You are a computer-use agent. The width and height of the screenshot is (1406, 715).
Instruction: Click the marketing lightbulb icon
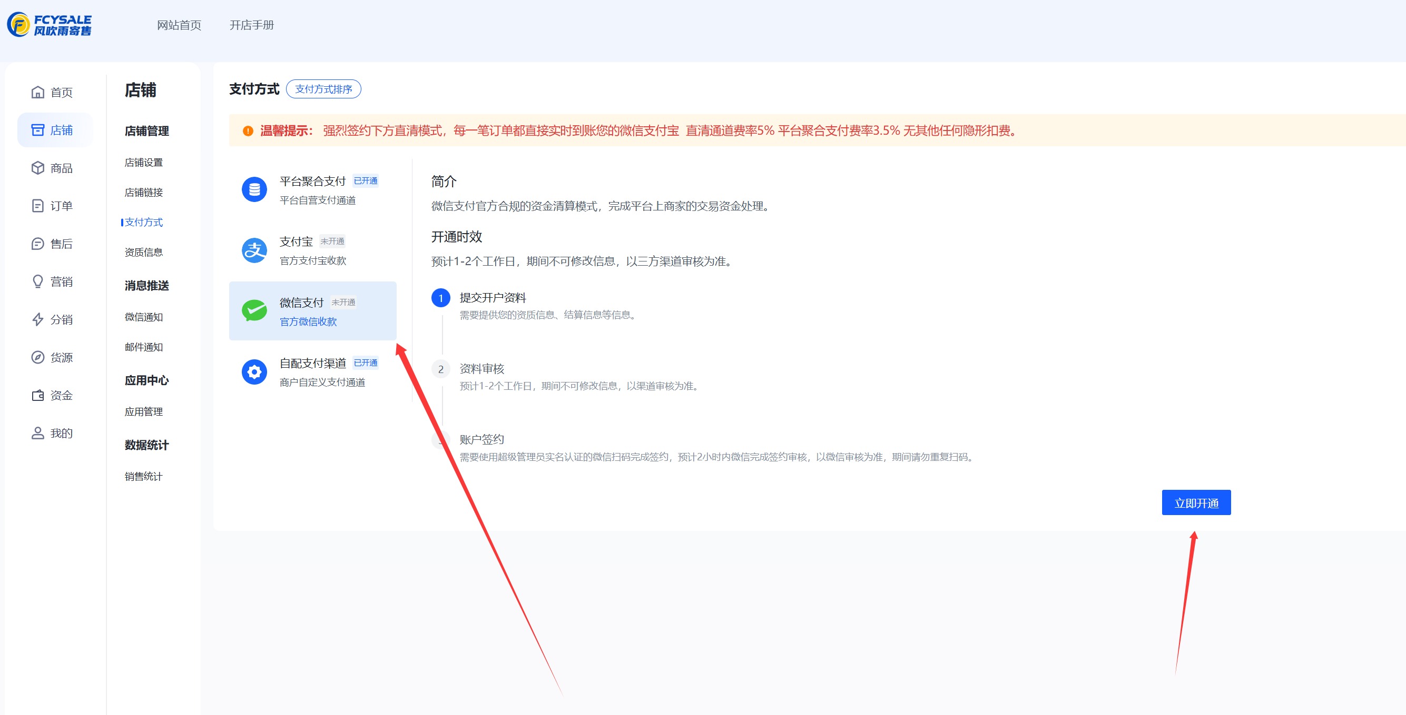[x=37, y=281]
